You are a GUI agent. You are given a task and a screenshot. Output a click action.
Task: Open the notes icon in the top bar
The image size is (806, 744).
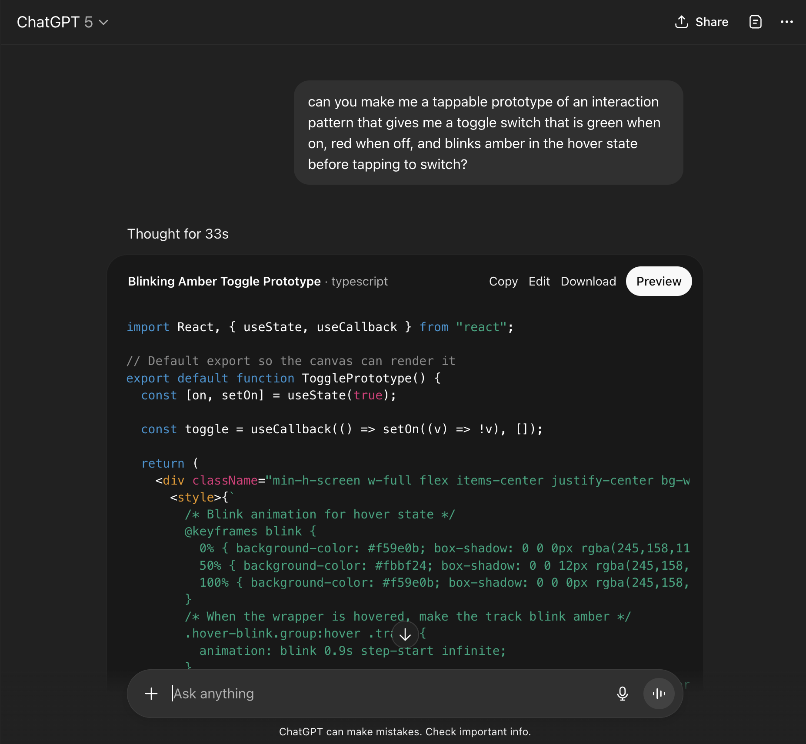point(755,22)
